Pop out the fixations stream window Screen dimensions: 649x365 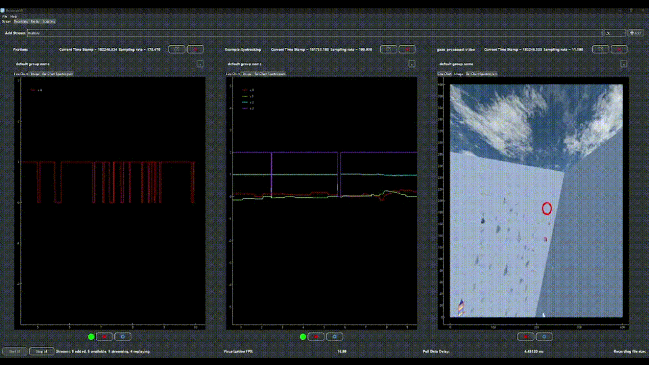tap(177, 49)
